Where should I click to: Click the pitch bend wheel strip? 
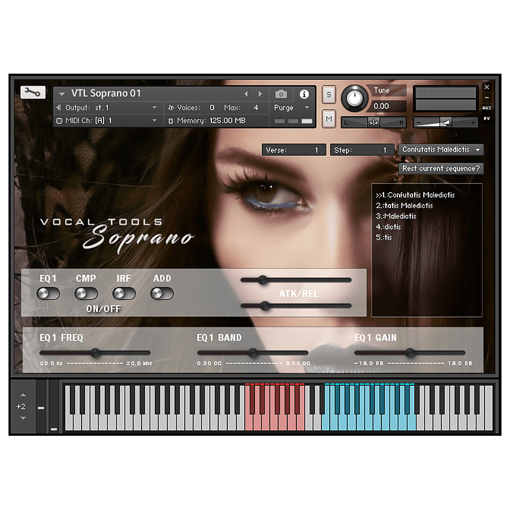coord(41,406)
